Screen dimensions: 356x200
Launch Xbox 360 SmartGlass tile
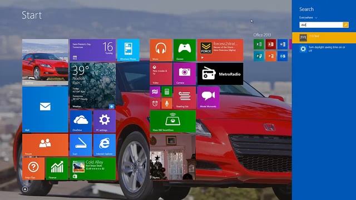173,121
